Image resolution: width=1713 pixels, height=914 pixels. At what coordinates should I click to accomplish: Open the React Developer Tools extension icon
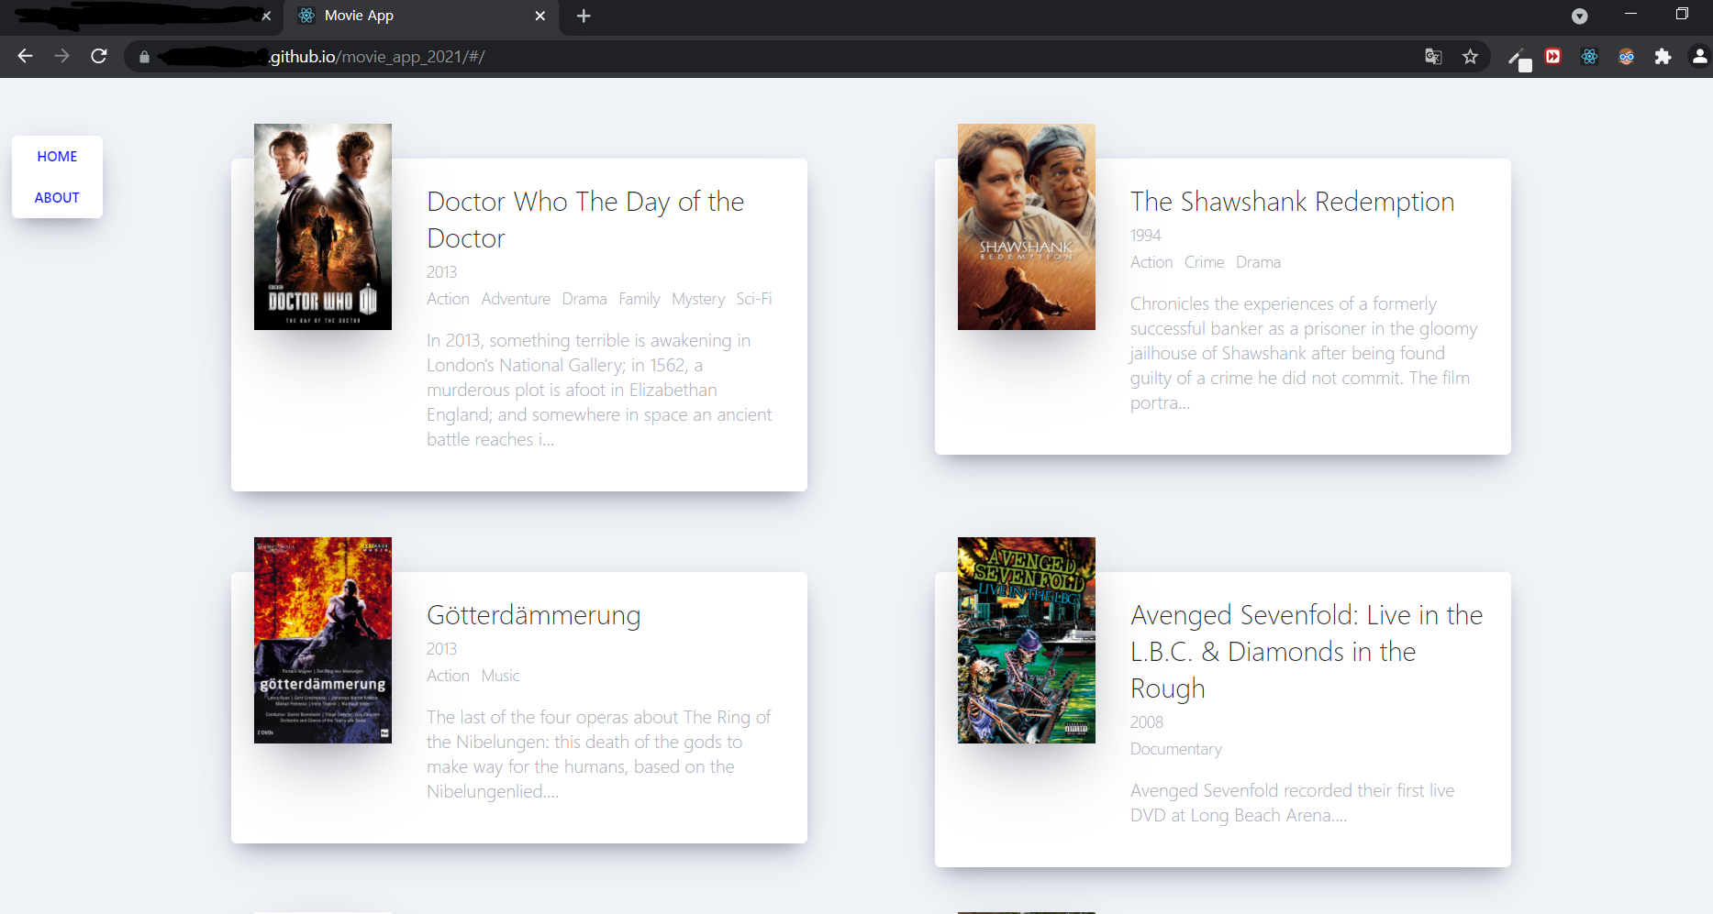tap(1589, 57)
